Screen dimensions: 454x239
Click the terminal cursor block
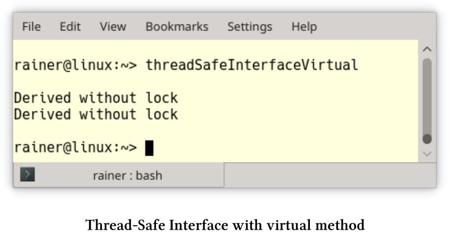click(x=149, y=148)
